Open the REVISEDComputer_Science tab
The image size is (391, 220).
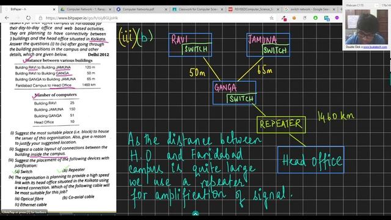254,9
